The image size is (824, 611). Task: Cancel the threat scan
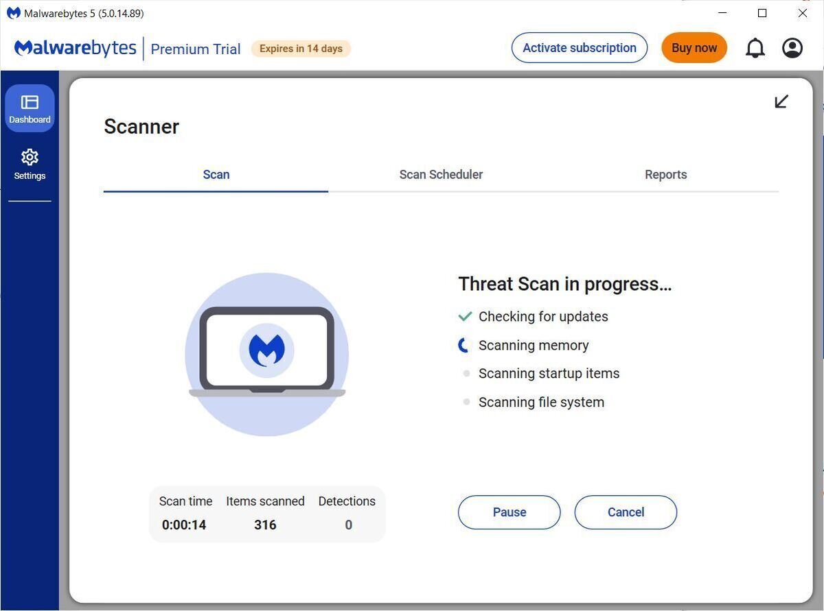pos(626,512)
